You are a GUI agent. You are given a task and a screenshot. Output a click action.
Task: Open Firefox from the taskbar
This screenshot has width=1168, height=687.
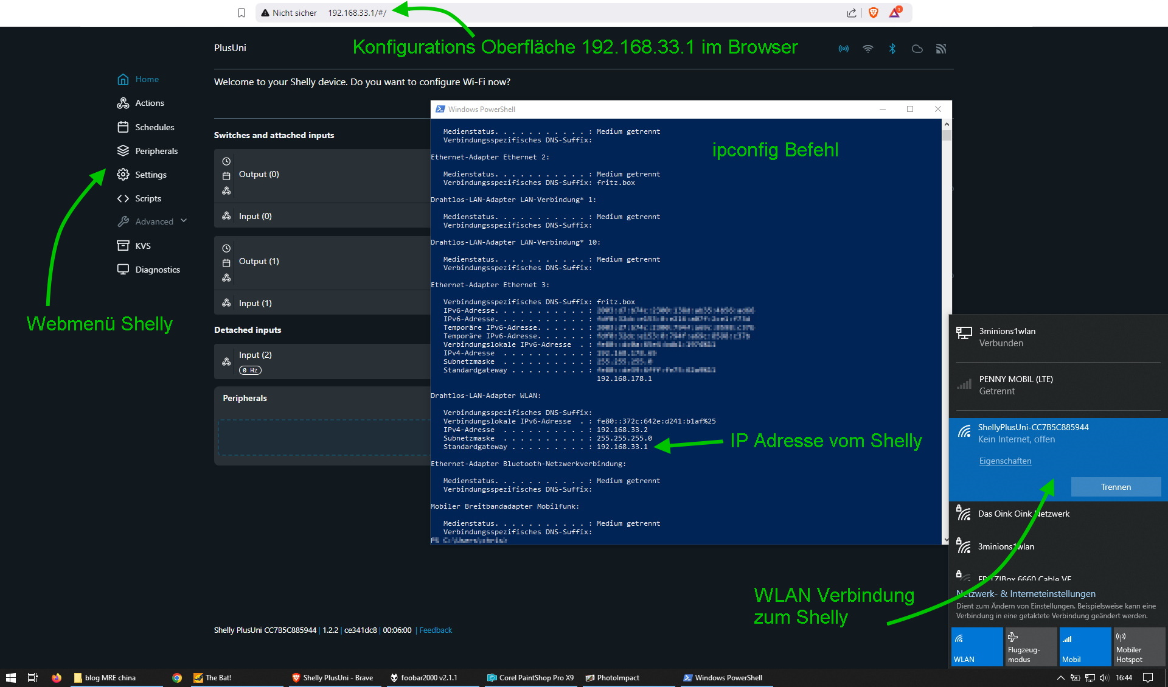[57, 678]
